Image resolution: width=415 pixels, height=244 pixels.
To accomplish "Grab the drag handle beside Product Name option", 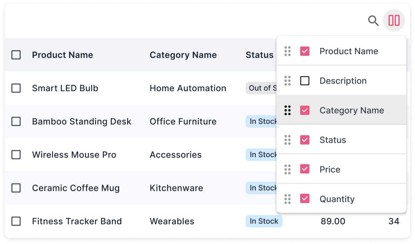I will click(288, 51).
